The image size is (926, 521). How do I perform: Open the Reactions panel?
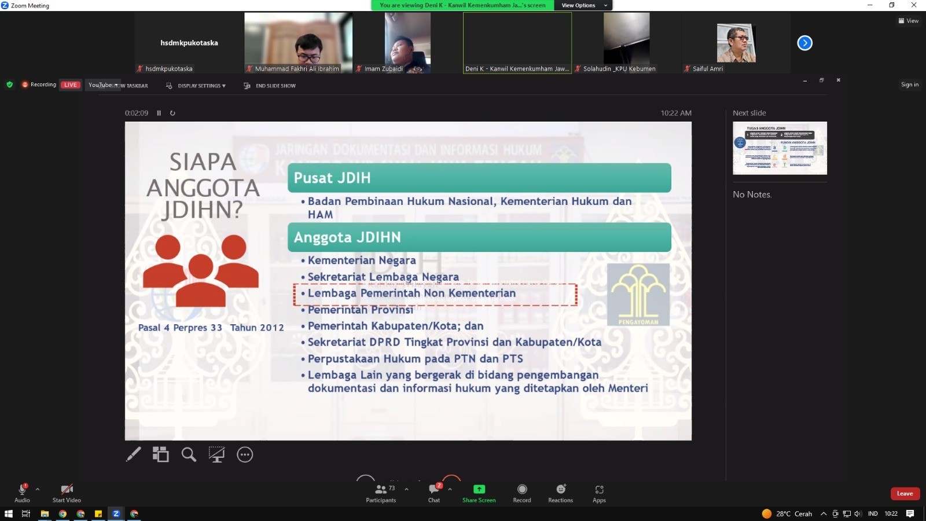tap(560, 493)
